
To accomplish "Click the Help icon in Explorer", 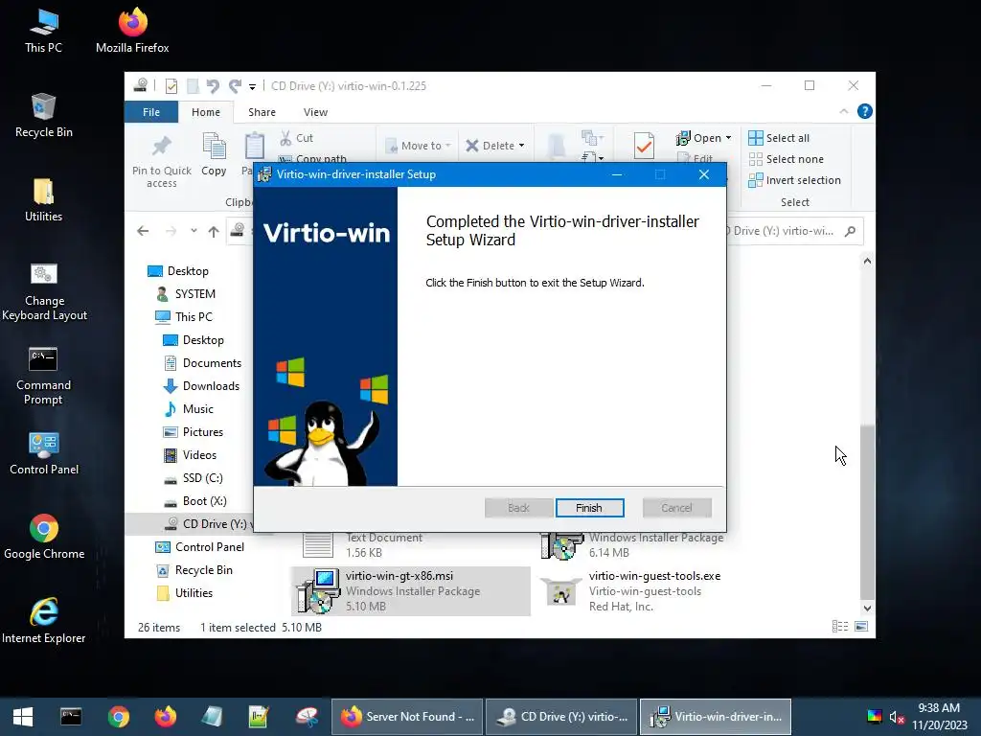I will coord(865,111).
